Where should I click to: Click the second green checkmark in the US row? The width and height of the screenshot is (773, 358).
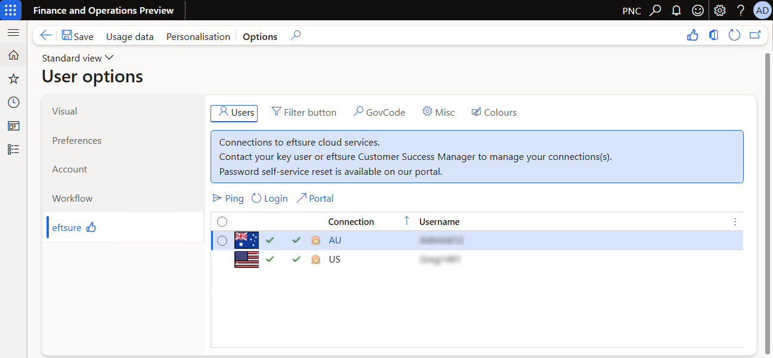pos(296,259)
